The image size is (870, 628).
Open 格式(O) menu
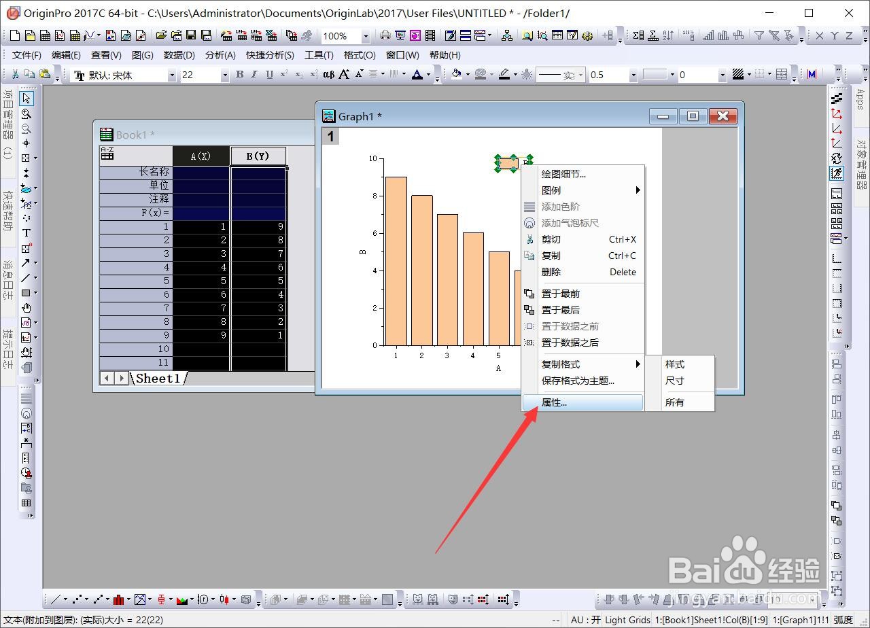[x=360, y=55]
